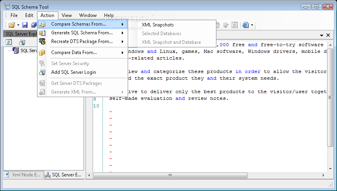The height and width of the screenshot is (191, 337).
Task: Open the Edit menu
Action: pyautogui.click(x=29, y=15)
